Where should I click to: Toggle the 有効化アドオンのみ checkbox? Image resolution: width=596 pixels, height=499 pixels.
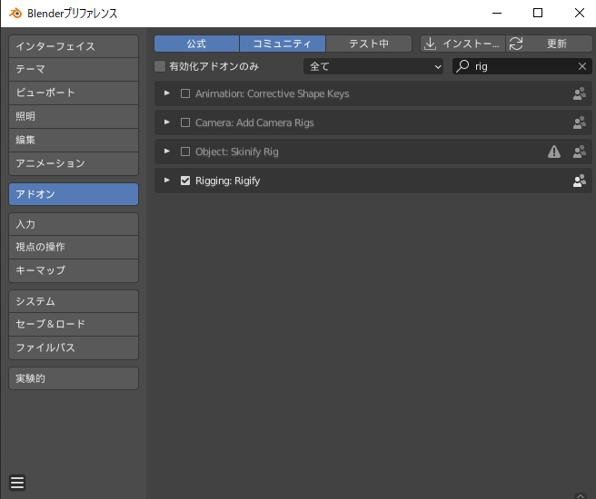161,66
